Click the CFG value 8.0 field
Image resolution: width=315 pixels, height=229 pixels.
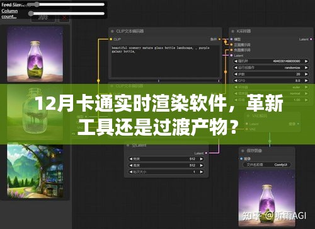(x=271, y=81)
